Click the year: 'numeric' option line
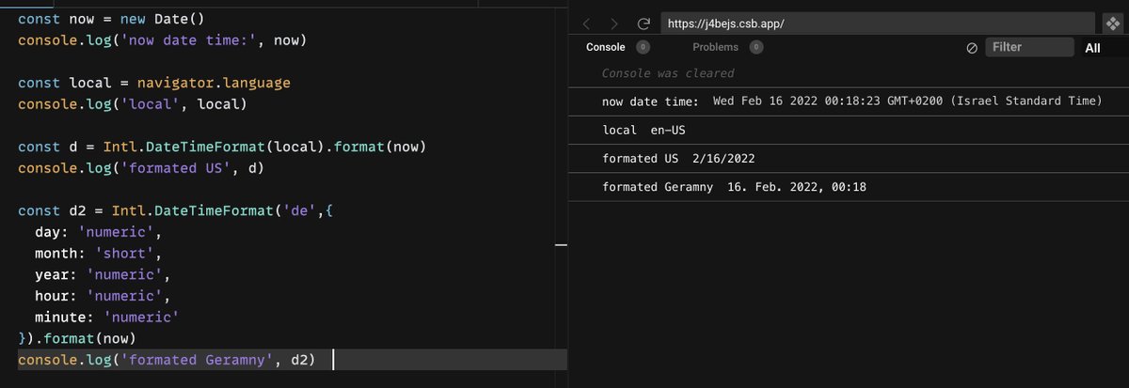The height and width of the screenshot is (388, 1129). click(x=103, y=274)
